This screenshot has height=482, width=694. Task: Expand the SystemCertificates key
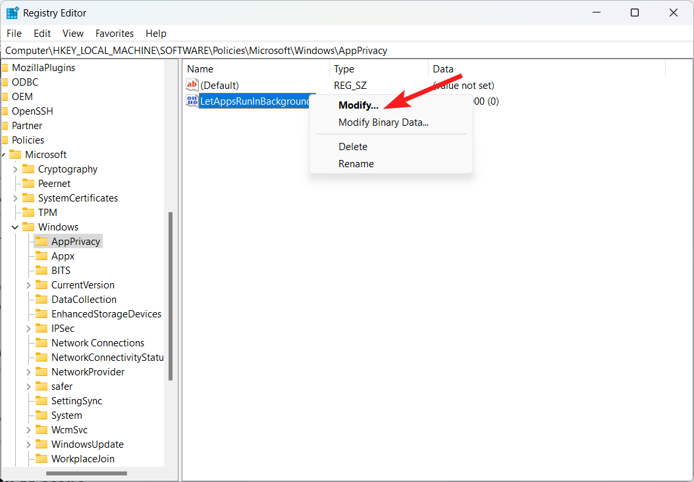pos(16,198)
